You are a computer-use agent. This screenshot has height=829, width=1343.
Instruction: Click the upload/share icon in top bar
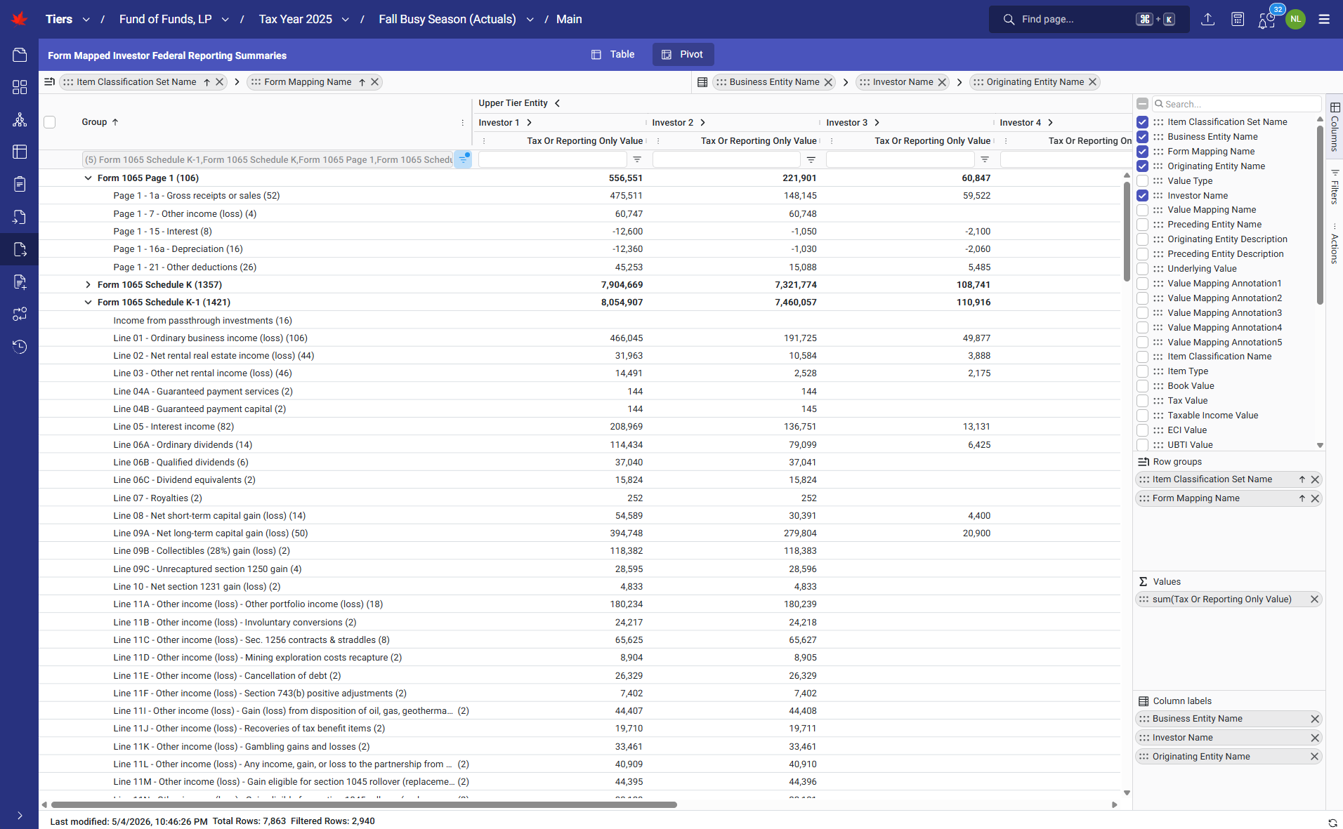click(1207, 19)
